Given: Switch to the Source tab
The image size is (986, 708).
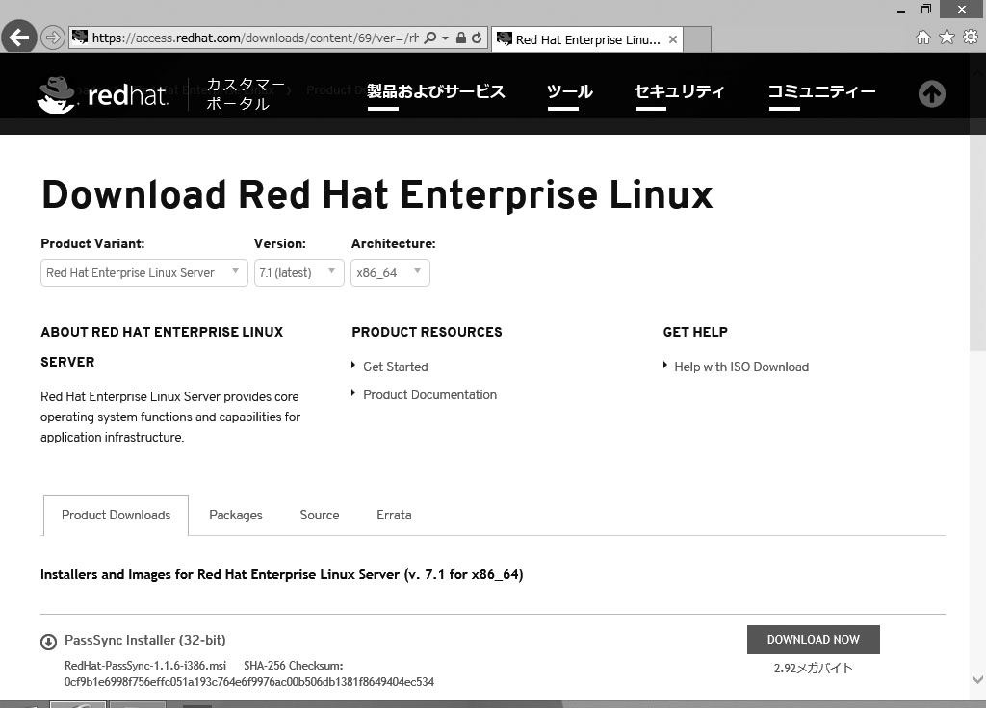Looking at the screenshot, I should [x=320, y=516].
